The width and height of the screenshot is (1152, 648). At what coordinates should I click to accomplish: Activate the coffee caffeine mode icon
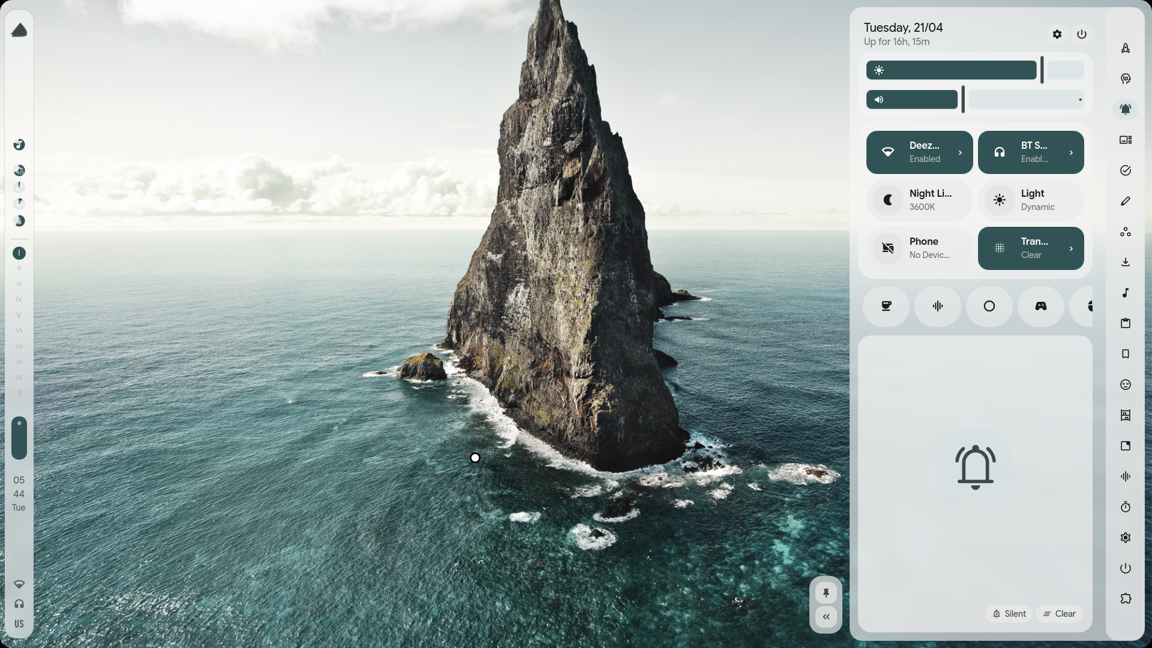tap(887, 307)
